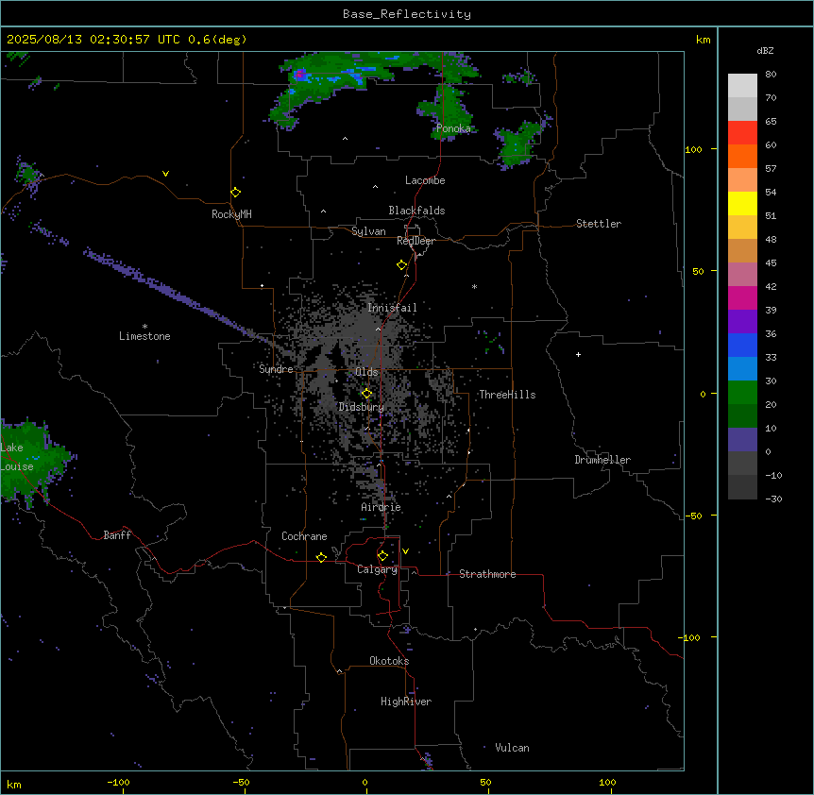Click the yellow marker between Olds and Didsbury
This screenshot has height=795, width=814.
[366, 394]
